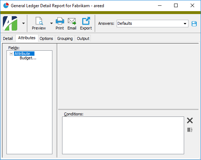Collapse the Attribute tree node
The width and height of the screenshot is (201, 160).
[x=11, y=54]
